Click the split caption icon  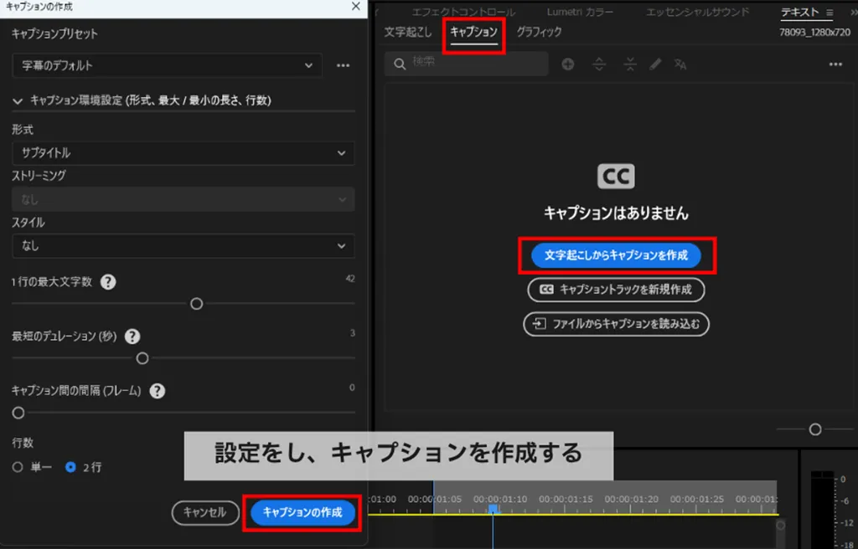(599, 64)
